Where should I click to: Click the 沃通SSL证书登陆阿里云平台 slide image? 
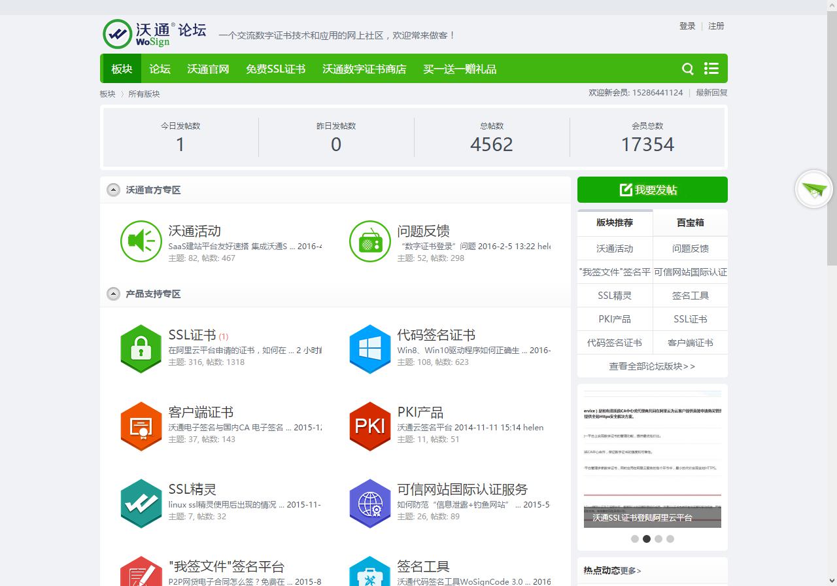653,459
